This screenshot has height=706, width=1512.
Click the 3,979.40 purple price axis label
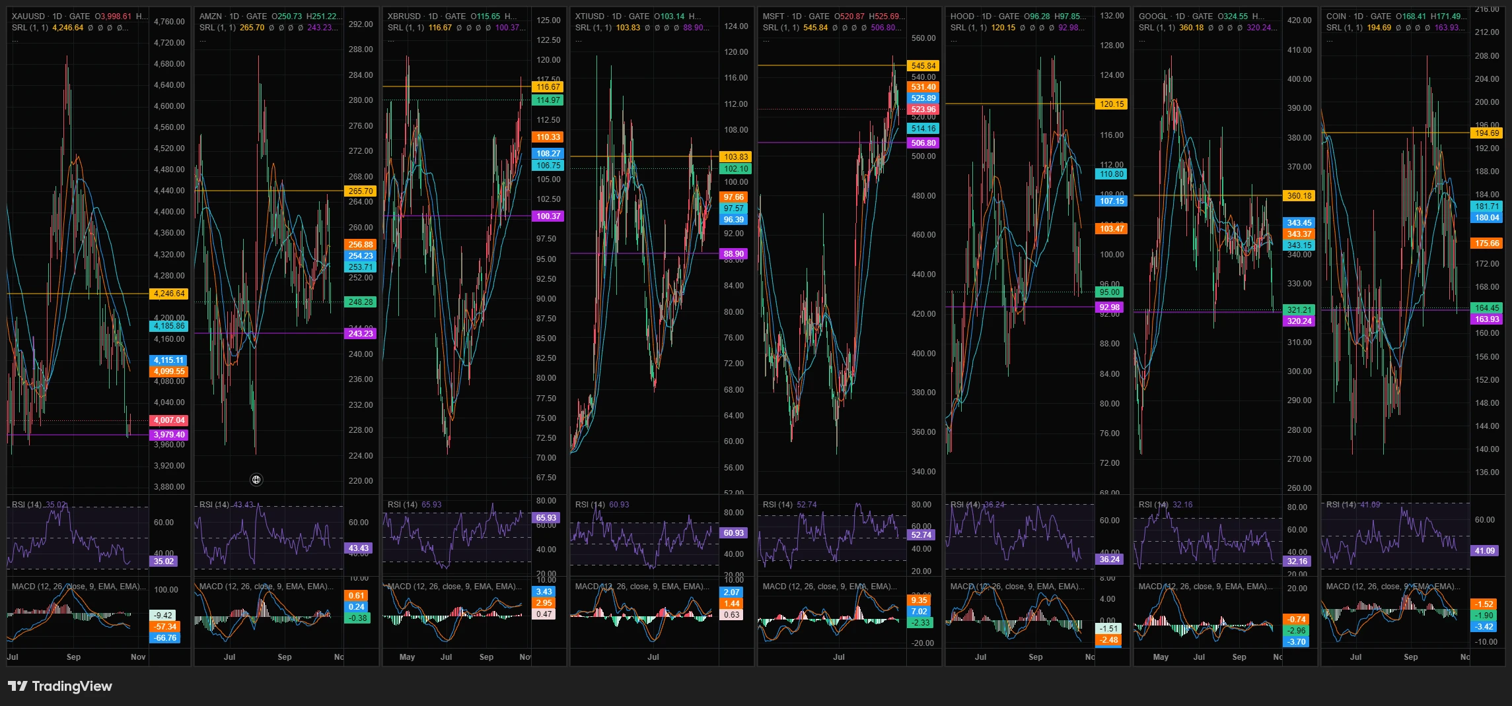coord(169,435)
